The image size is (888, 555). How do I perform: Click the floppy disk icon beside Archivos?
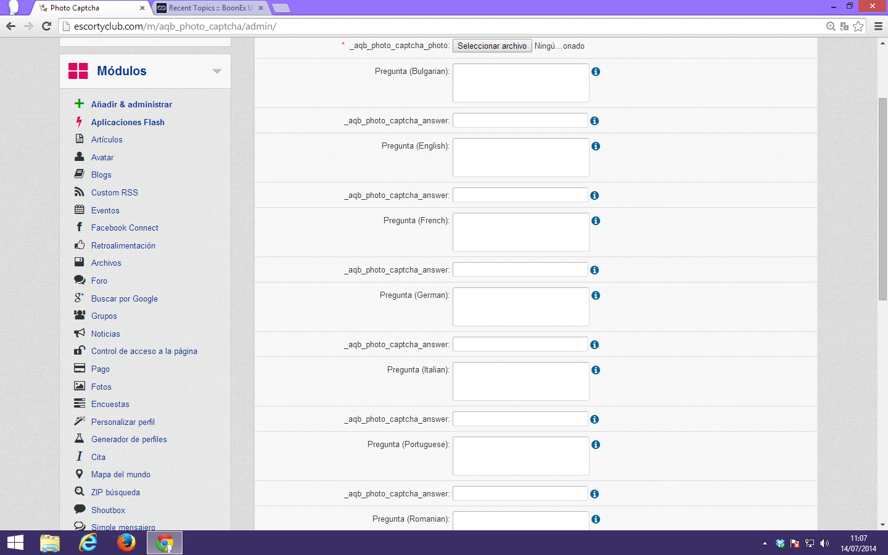tap(79, 262)
